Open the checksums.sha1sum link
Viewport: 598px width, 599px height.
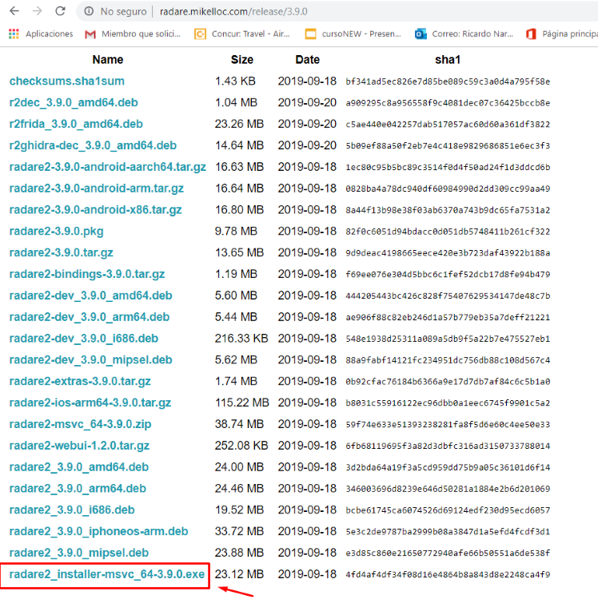point(67,81)
